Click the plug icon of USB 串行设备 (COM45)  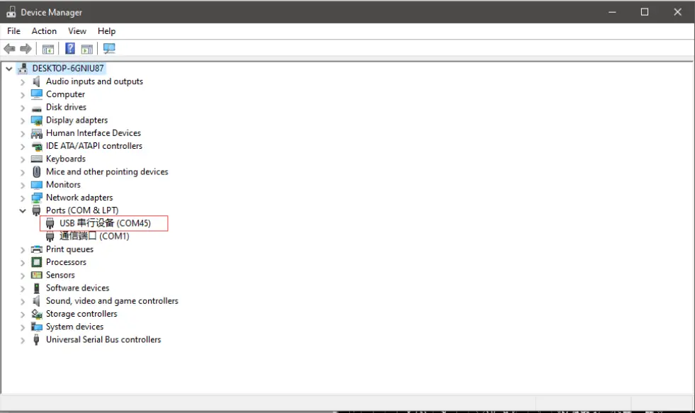pyautogui.click(x=50, y=223)
